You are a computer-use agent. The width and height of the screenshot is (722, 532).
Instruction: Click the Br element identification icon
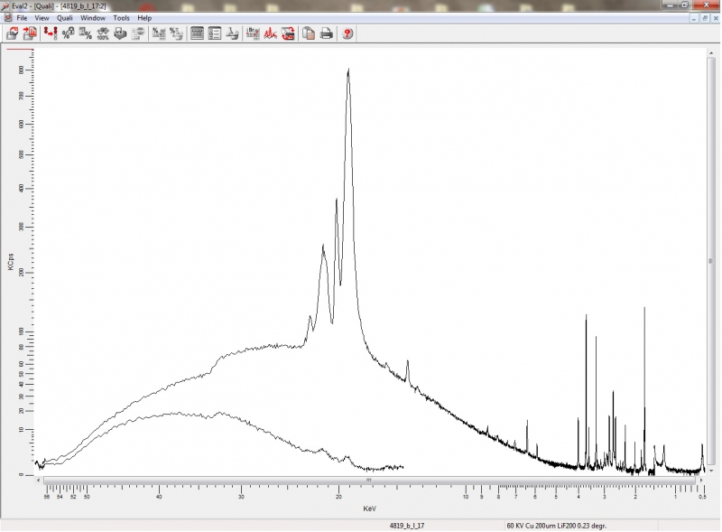(x=253, y=33)
